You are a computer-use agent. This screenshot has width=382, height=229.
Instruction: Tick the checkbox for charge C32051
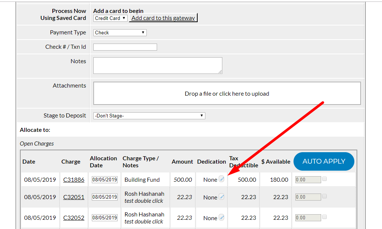(x=324, y=196)
